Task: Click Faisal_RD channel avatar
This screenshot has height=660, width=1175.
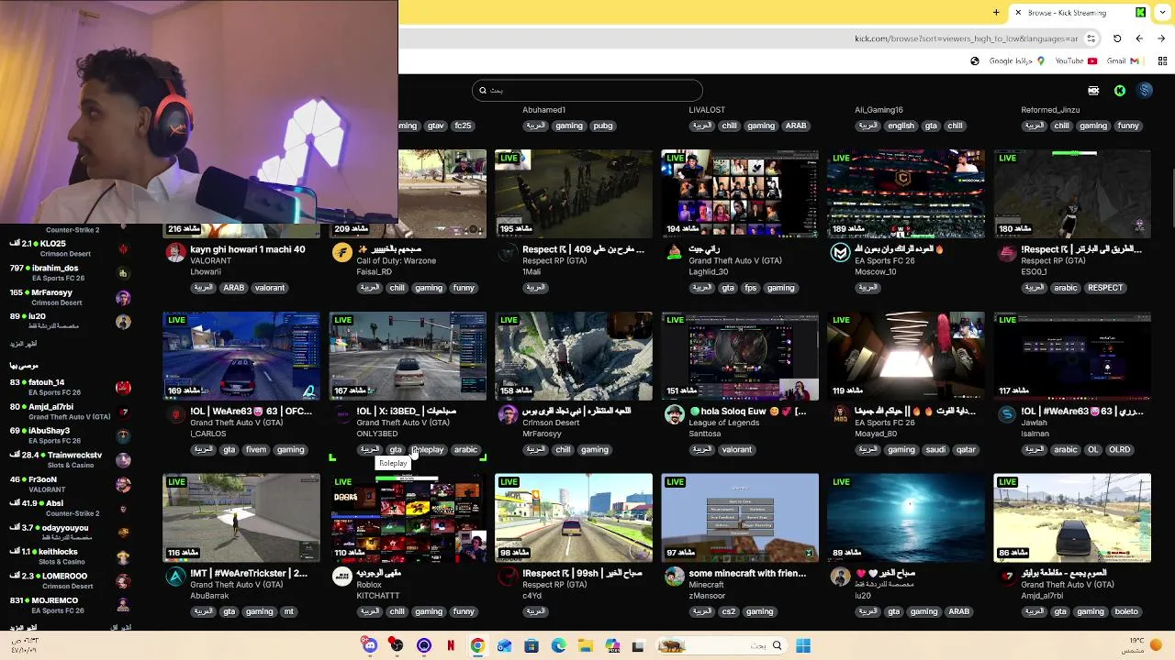Action: click(341, 253)
